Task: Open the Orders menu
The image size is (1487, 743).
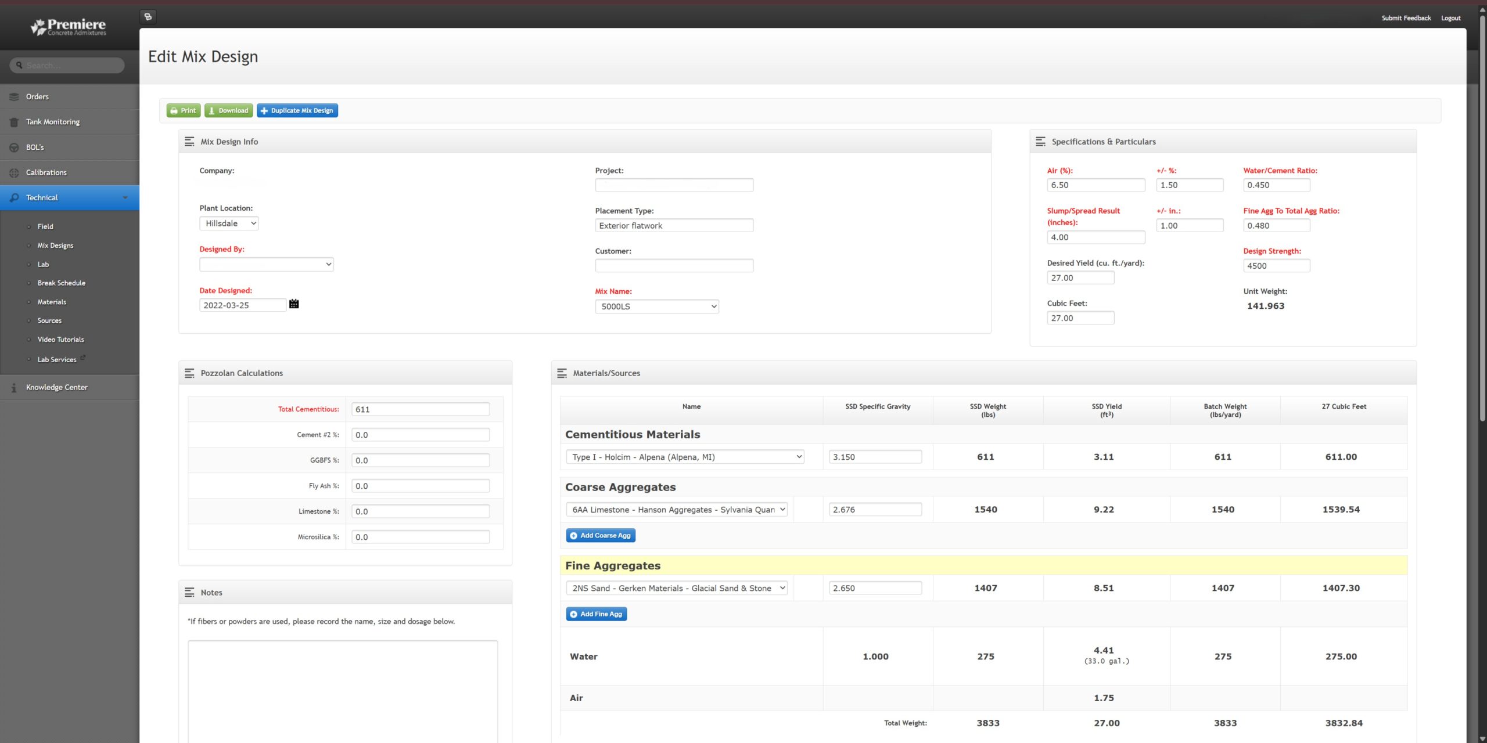Action: click(x=70, y=97)
